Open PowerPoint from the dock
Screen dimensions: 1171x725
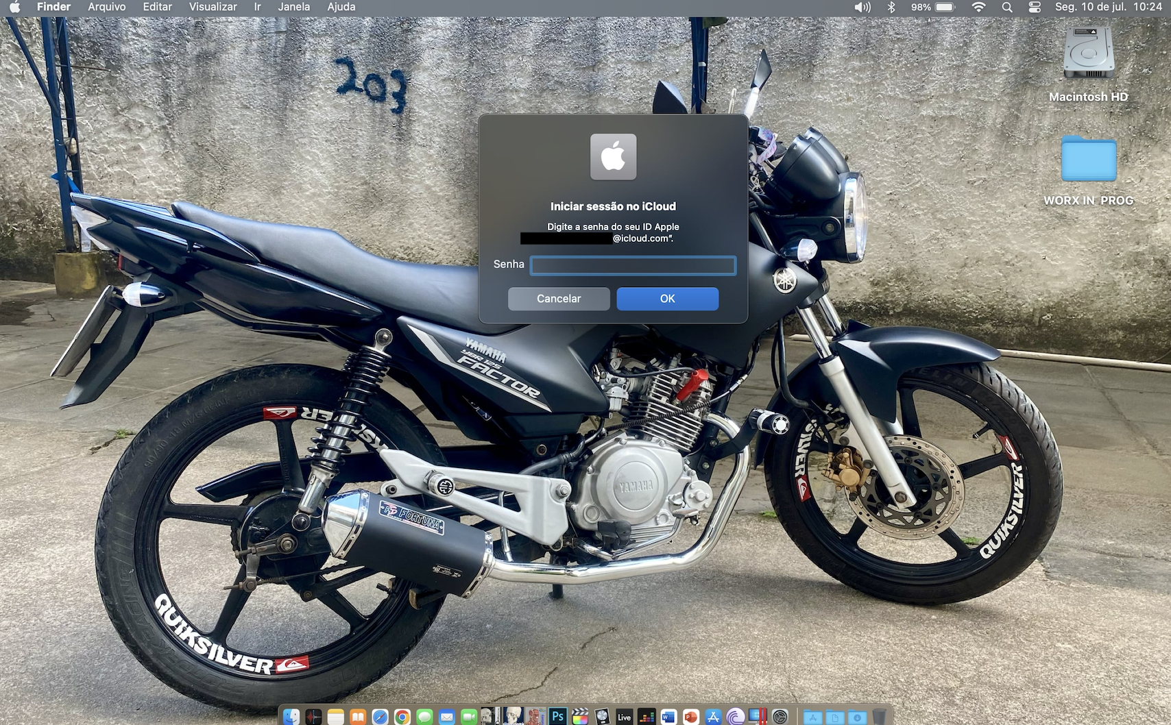coord(690,717)
